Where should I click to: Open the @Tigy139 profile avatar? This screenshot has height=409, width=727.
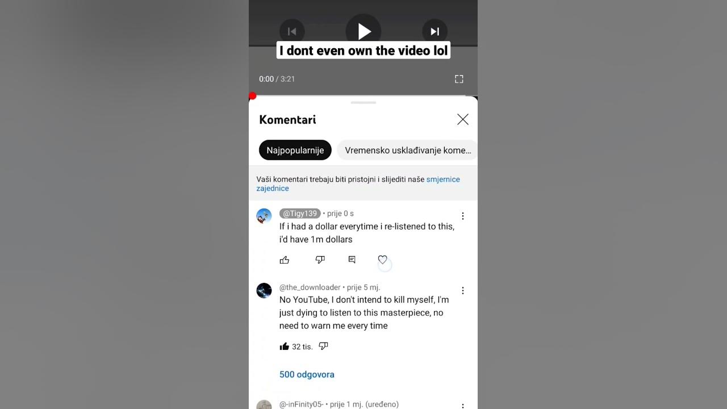click(x=264, y=216)
